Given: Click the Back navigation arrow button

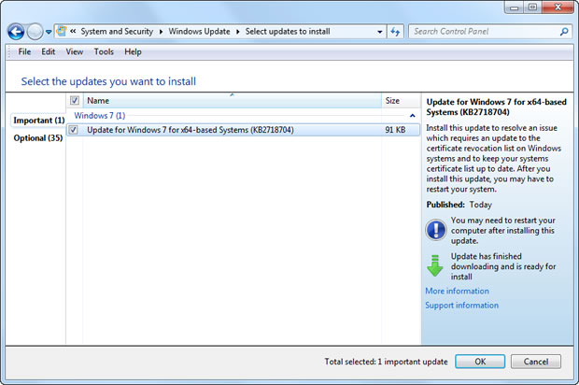Looking at the screenshot, I should [x=16, y=31].
